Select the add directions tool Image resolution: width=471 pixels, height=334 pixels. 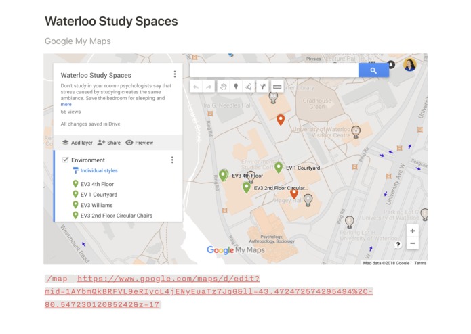pos(262,87)
